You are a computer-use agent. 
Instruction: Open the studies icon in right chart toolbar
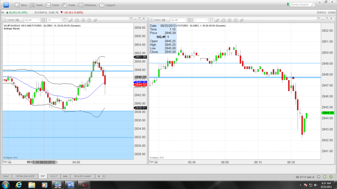[223, 20]
